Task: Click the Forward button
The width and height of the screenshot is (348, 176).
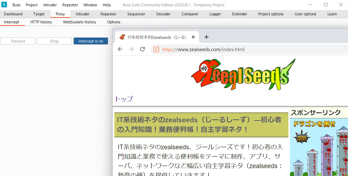Action: point(18,41)
